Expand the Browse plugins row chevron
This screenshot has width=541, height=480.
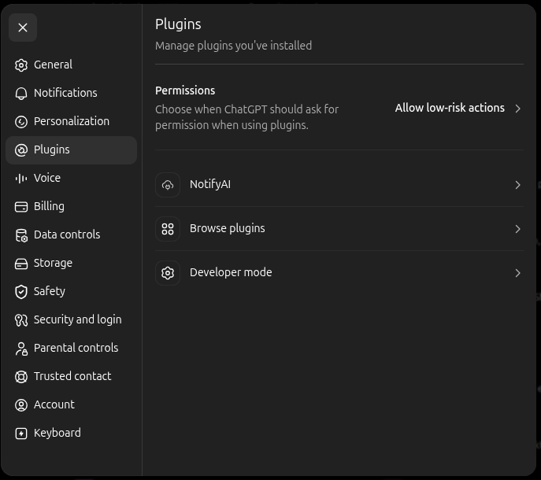click(517, 229)
